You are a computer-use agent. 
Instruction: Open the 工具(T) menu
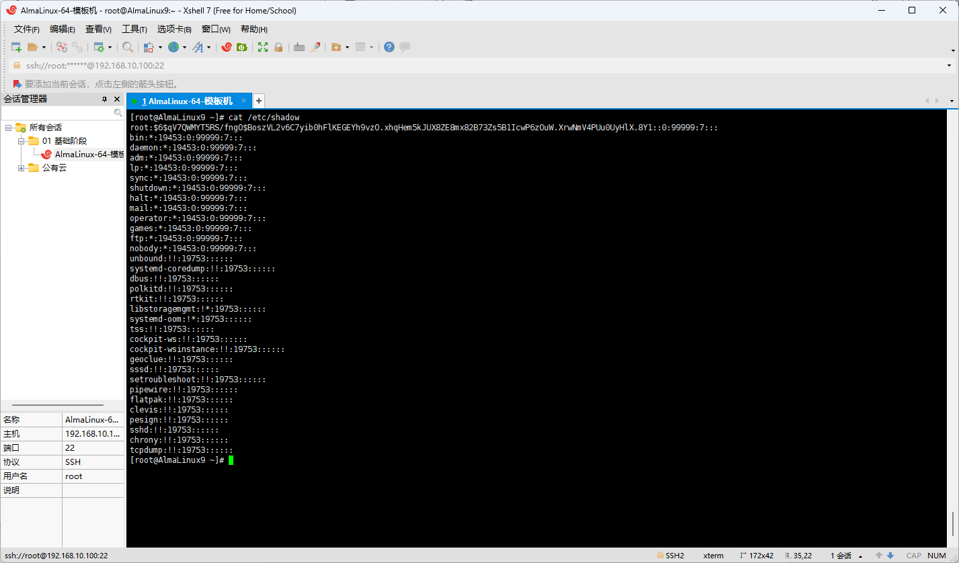pyautogui.click(x=134, y=29)
